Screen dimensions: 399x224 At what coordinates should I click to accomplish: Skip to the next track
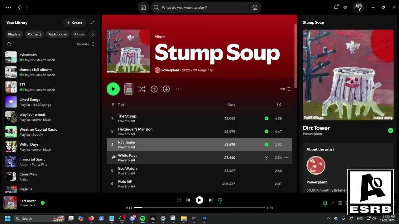(x=211, y=200)
